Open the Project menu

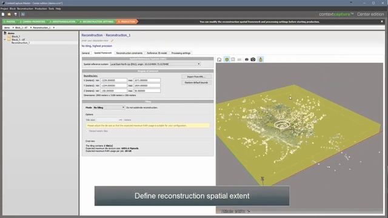pos(4,8)
